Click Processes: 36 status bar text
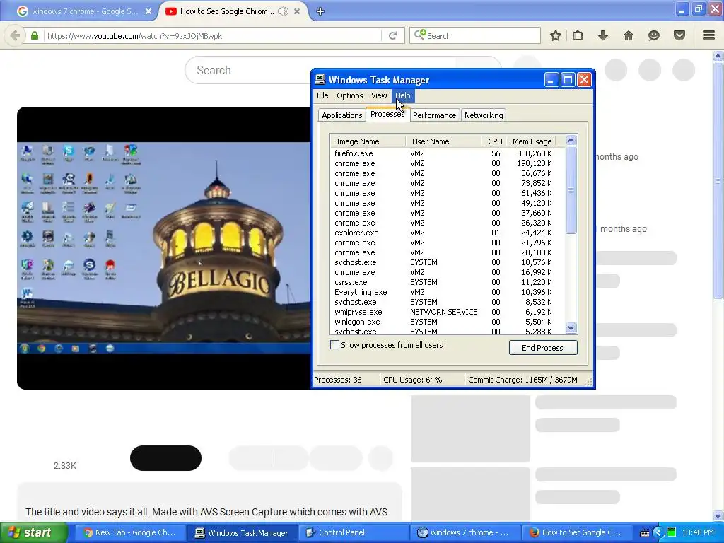 (337, 380)
